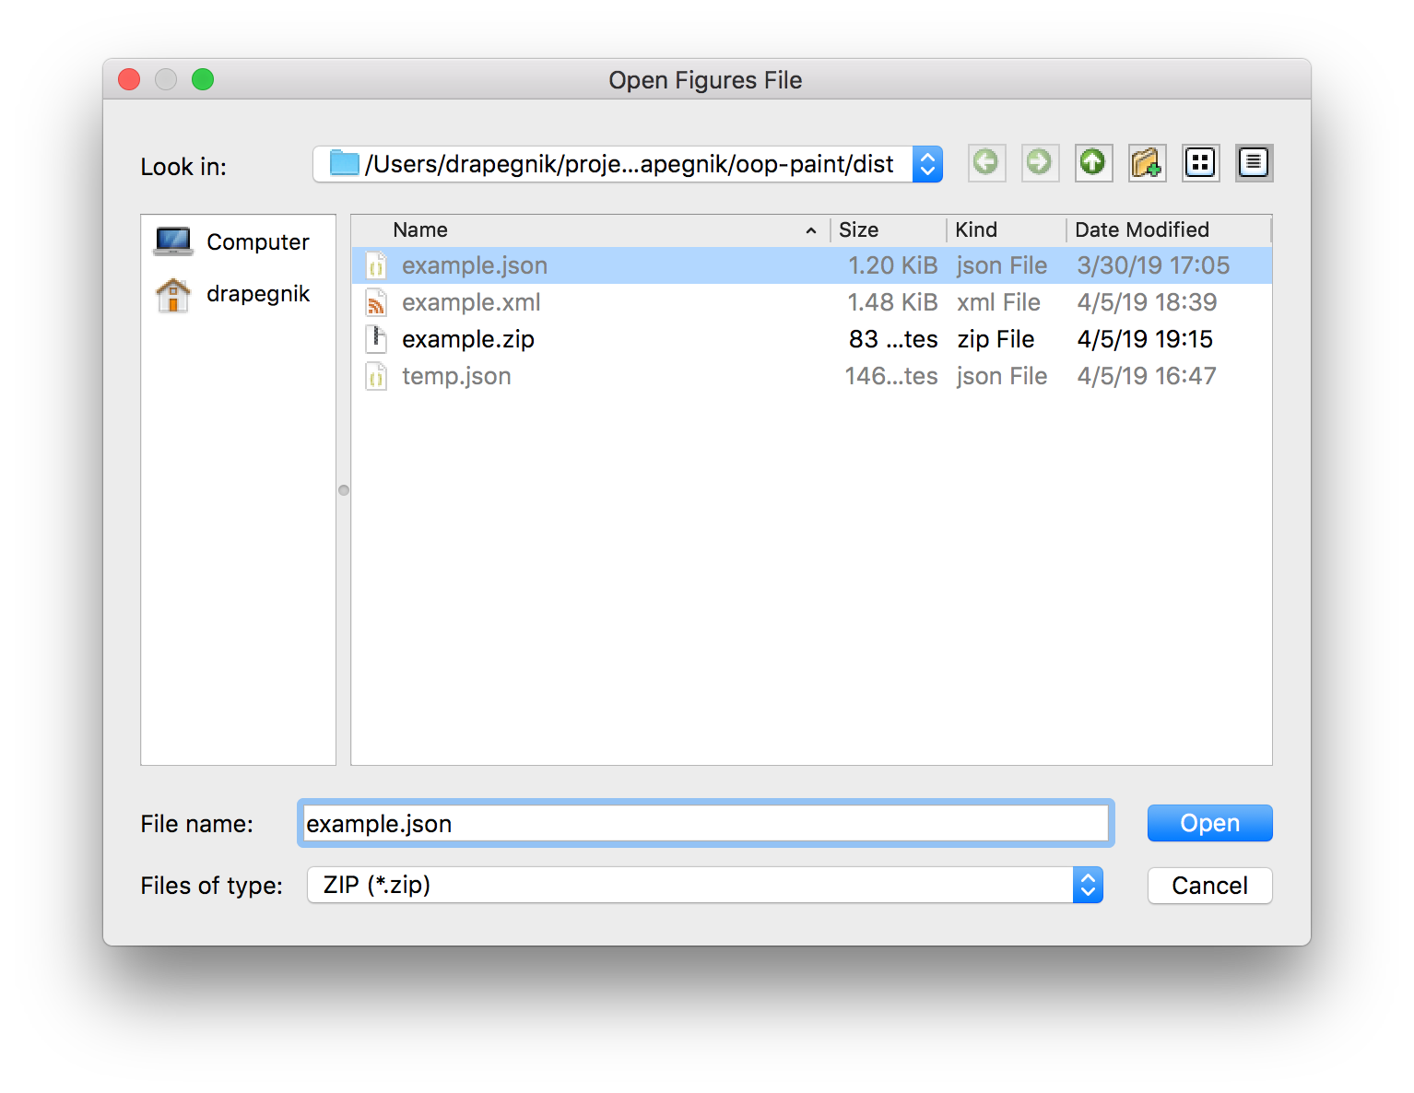The image size is (1414, 1093).
Task: Select the temp.json file name
Action: click(x=456, y=376)
